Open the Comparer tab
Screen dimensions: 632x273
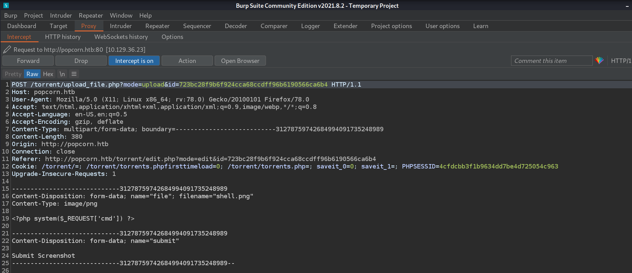[274, 26]
